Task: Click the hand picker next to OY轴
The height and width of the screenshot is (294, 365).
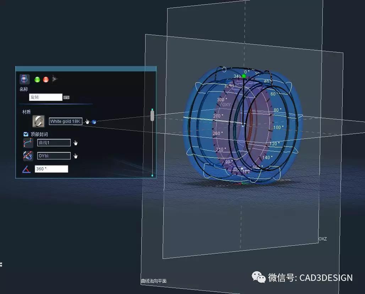Action: click(x=76, y=156)
